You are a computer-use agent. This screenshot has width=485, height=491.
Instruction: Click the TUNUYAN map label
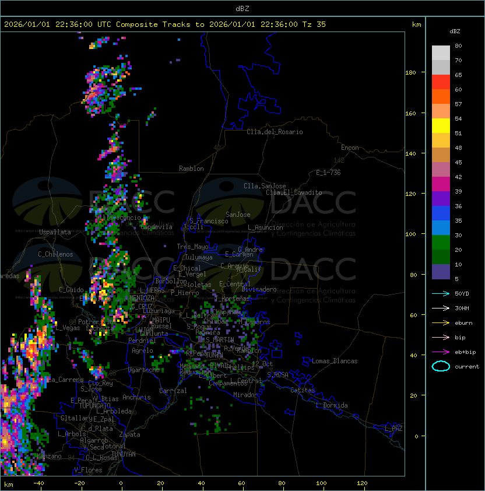(124, 454)
